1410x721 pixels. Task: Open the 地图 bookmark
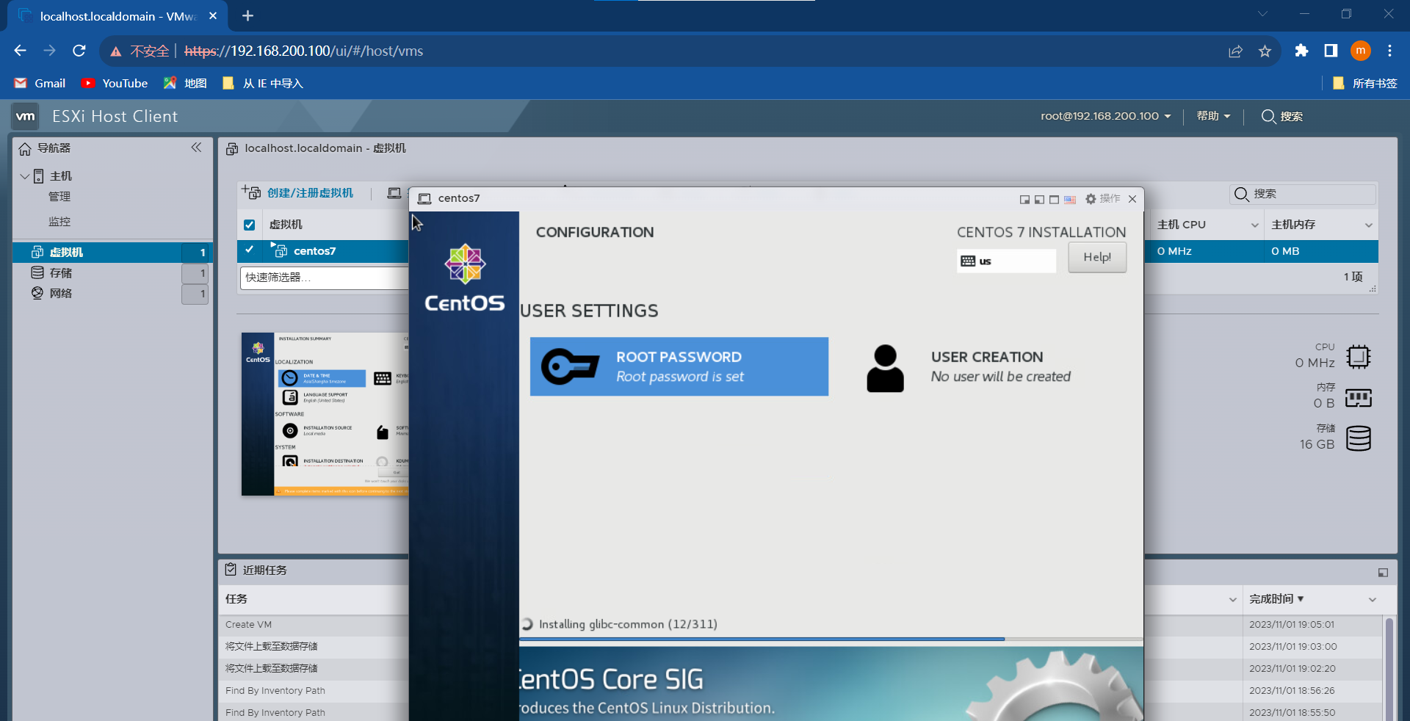point(185,83)
